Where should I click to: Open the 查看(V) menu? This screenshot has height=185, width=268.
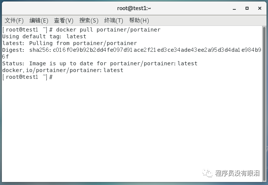(64, 21)
